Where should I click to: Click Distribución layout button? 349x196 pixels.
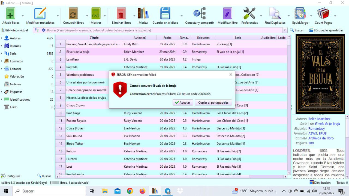[x=320, y=183]
